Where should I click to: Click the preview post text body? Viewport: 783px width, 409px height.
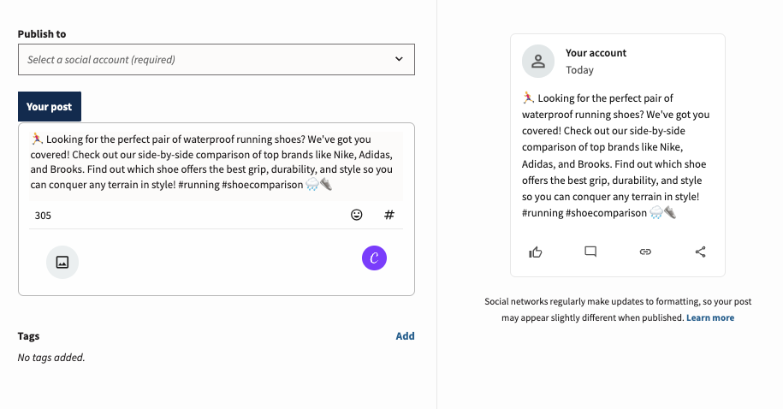click(616, 156)
